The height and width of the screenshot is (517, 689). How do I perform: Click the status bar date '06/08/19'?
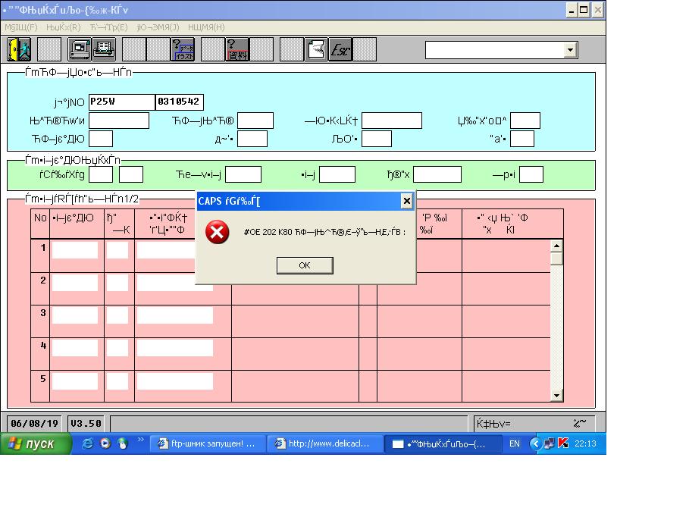pos(34,423)
